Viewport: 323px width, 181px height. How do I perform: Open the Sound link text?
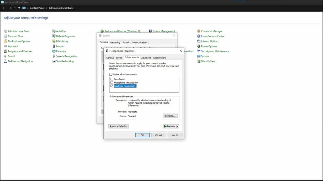(11, 56)
